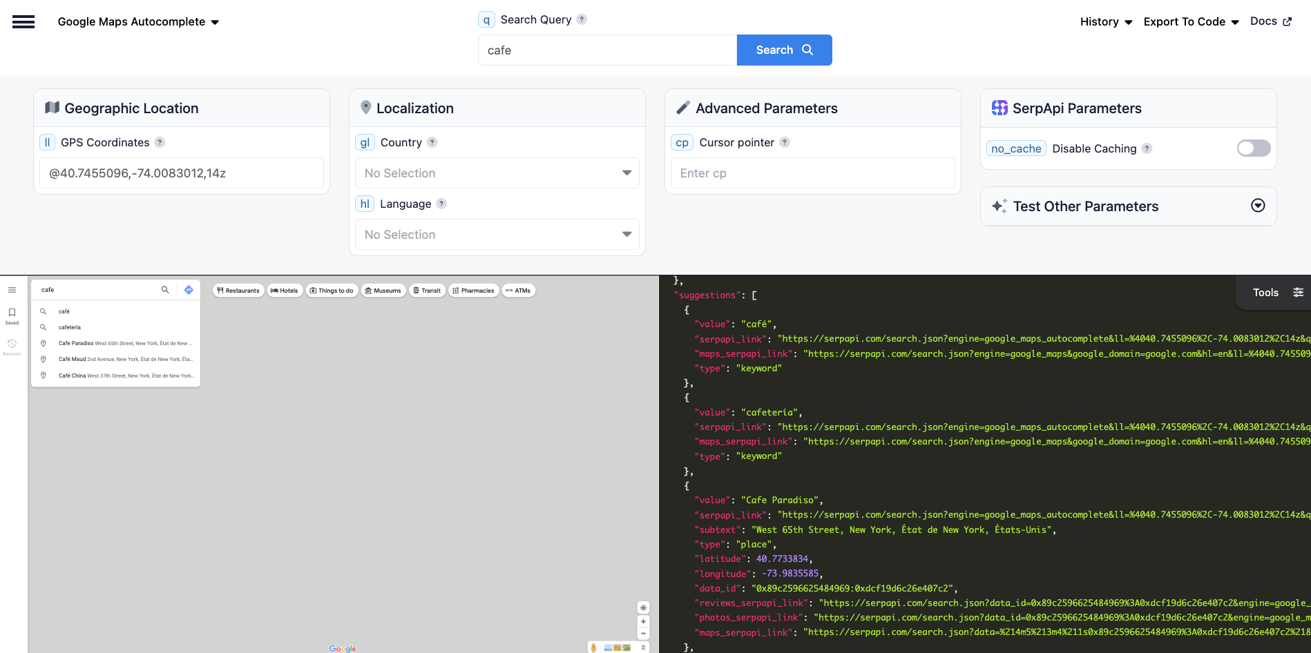The height and width of the screenshot is (653, 1311).
Task: Click the Hotels category chip
Action: (x=285, y=291)
